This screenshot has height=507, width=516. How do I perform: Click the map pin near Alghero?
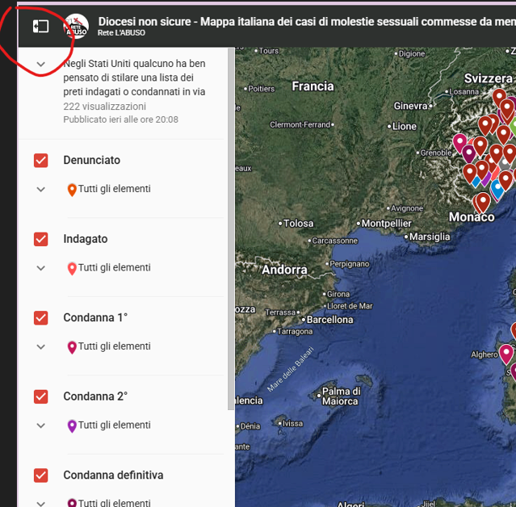(506, 353)
